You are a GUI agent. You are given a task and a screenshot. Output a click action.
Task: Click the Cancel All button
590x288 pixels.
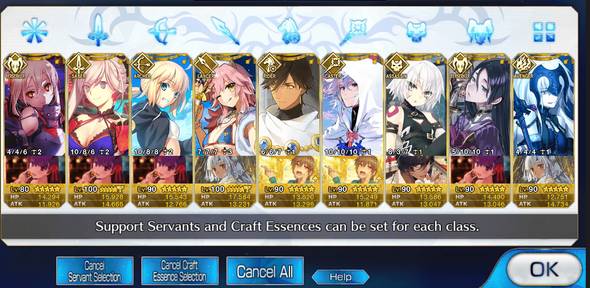(x=265, y=271)
